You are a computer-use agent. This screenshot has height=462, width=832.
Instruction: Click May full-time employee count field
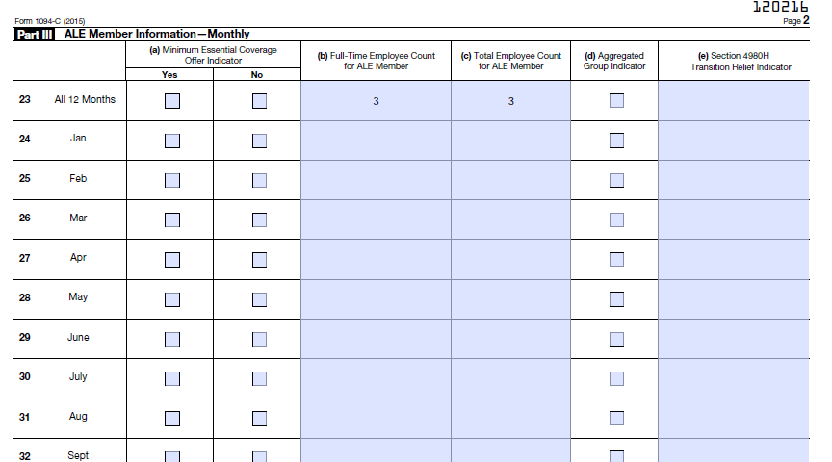[x=376, y=299]
